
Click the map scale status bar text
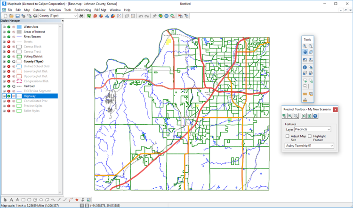(30, 206)
